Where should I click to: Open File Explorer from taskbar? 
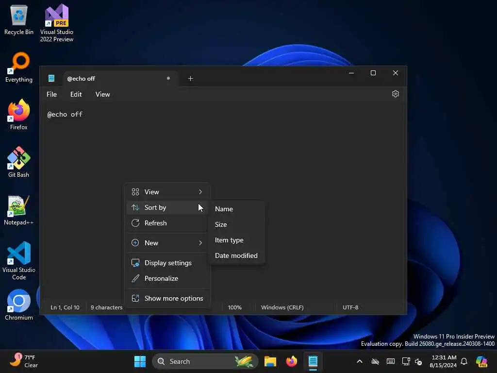pos(270,361)
